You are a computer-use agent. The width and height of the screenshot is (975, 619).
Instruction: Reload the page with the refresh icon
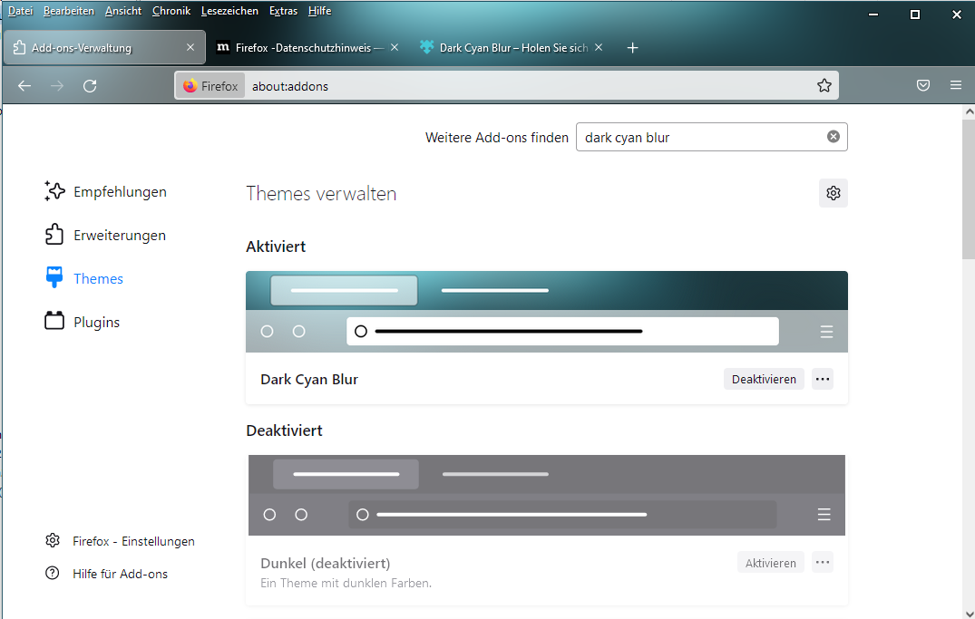coord(90,86)
